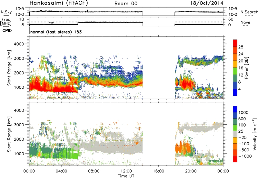
Task: Select the CPID row label
Action: click(x=7, y=31)
